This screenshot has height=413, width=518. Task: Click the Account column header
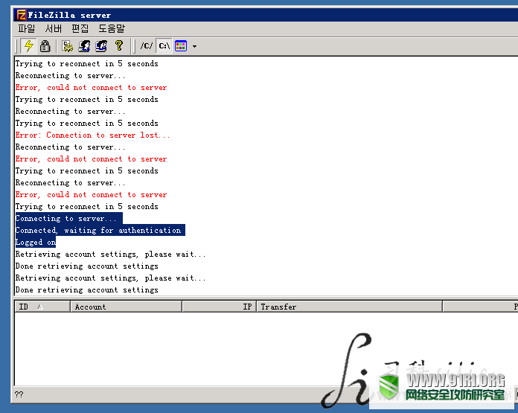125,307
